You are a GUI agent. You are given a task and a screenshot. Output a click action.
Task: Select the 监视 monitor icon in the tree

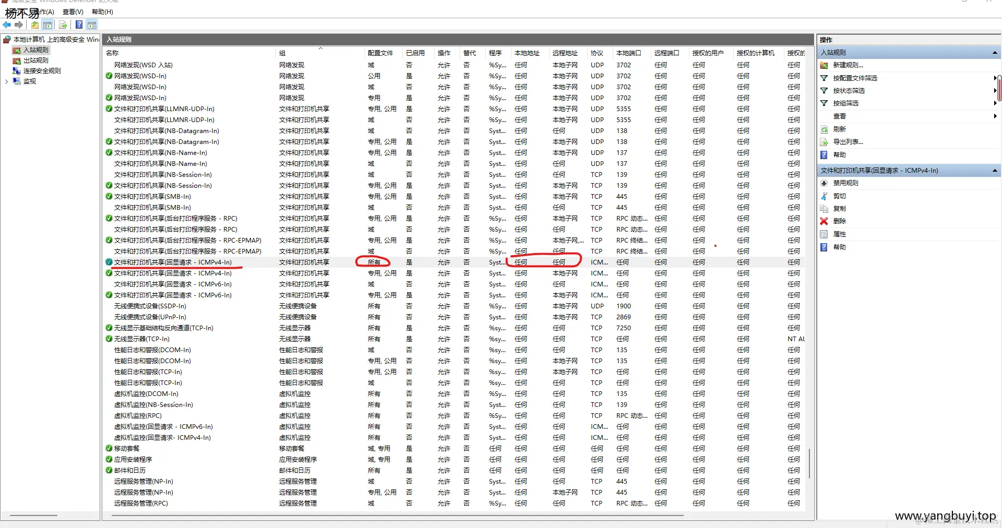tap(17, 81)
